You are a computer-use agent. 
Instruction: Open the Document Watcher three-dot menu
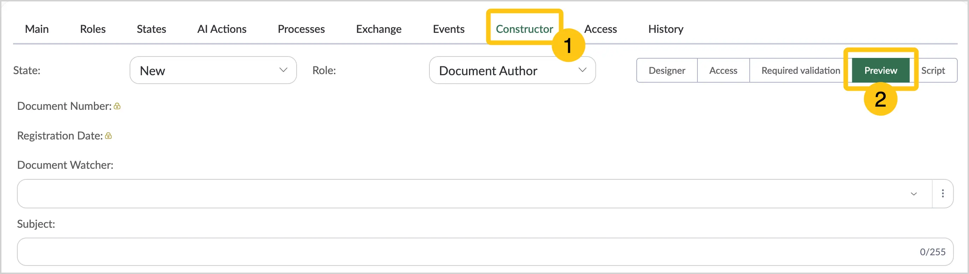[x=942, y=193]
